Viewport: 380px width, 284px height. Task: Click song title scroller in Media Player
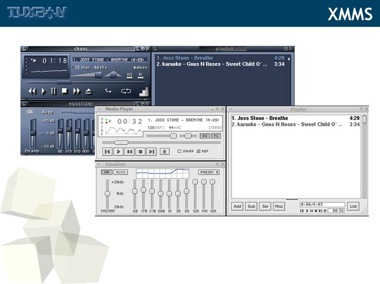coord(184,120)
